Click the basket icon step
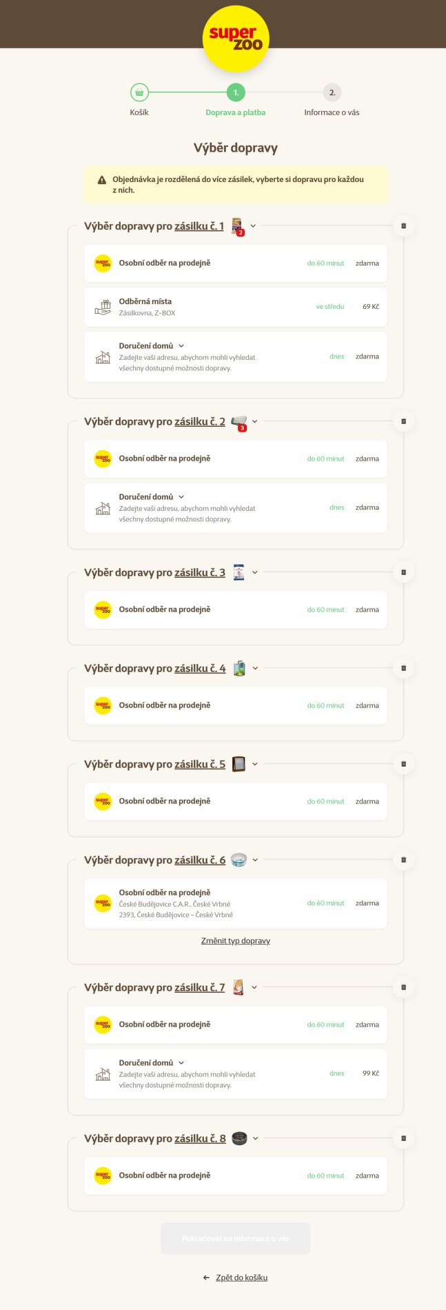Image resolution: width=446 pixels, height=1310 pixels. click(x=139, y=92)
